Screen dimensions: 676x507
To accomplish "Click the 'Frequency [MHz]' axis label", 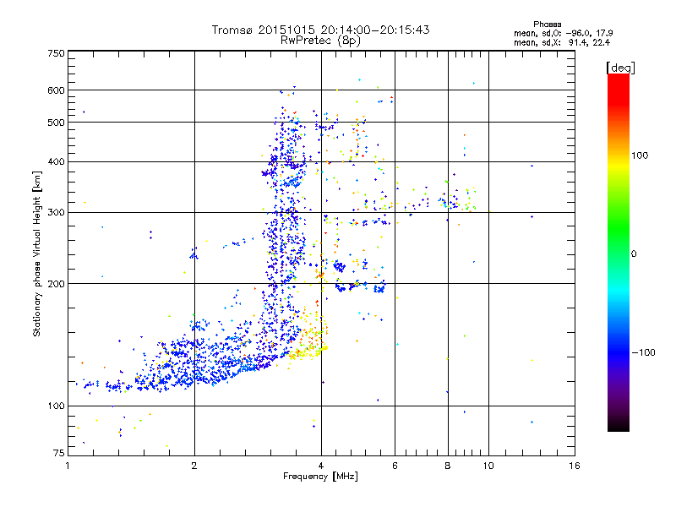I will click(x=320, y=477).
